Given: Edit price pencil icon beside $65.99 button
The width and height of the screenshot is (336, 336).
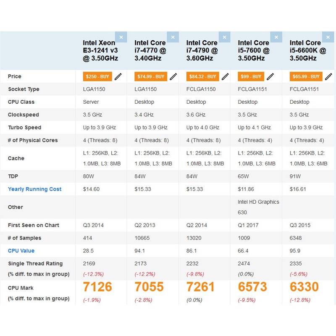Looking at the screenshot, I should pyautogui.click(x=328, y=76).
